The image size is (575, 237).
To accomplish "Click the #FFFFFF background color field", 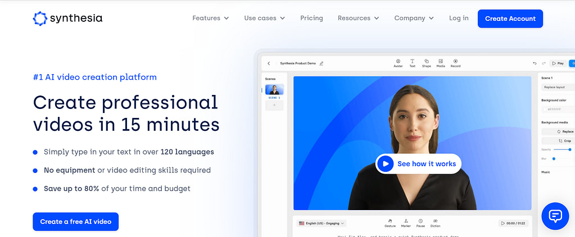I will click(x=558, y=109).
